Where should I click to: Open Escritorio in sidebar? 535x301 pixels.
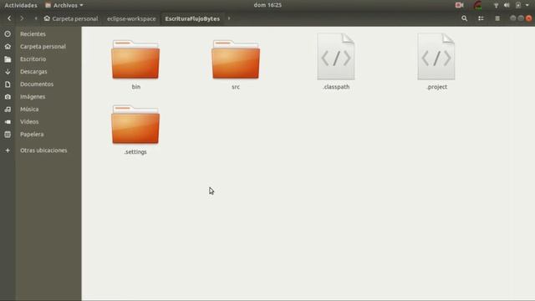click(x=33, y=59)
